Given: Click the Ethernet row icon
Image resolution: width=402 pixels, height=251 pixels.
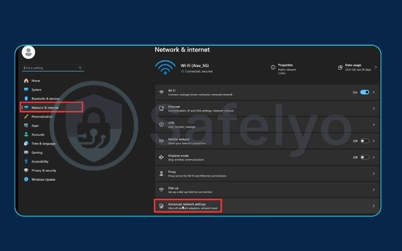Looking at the screenshot, I should click(x=161, y=108).
